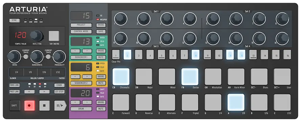Hold the SHIFT button
This screenshot has height=122, width=301.
[15, 105]
